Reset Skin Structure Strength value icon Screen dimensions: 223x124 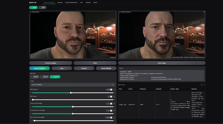(114, 118)
